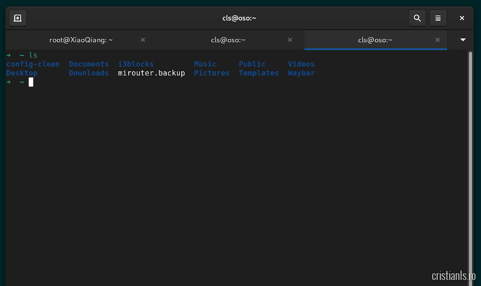Close the terminal window
481x286 pixels.
coord(462,18)
